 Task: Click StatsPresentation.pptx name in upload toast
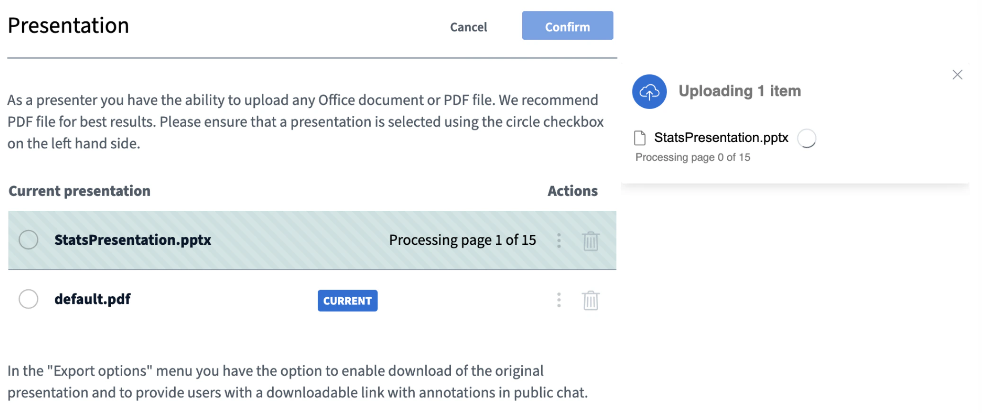[x=721, y=138]
